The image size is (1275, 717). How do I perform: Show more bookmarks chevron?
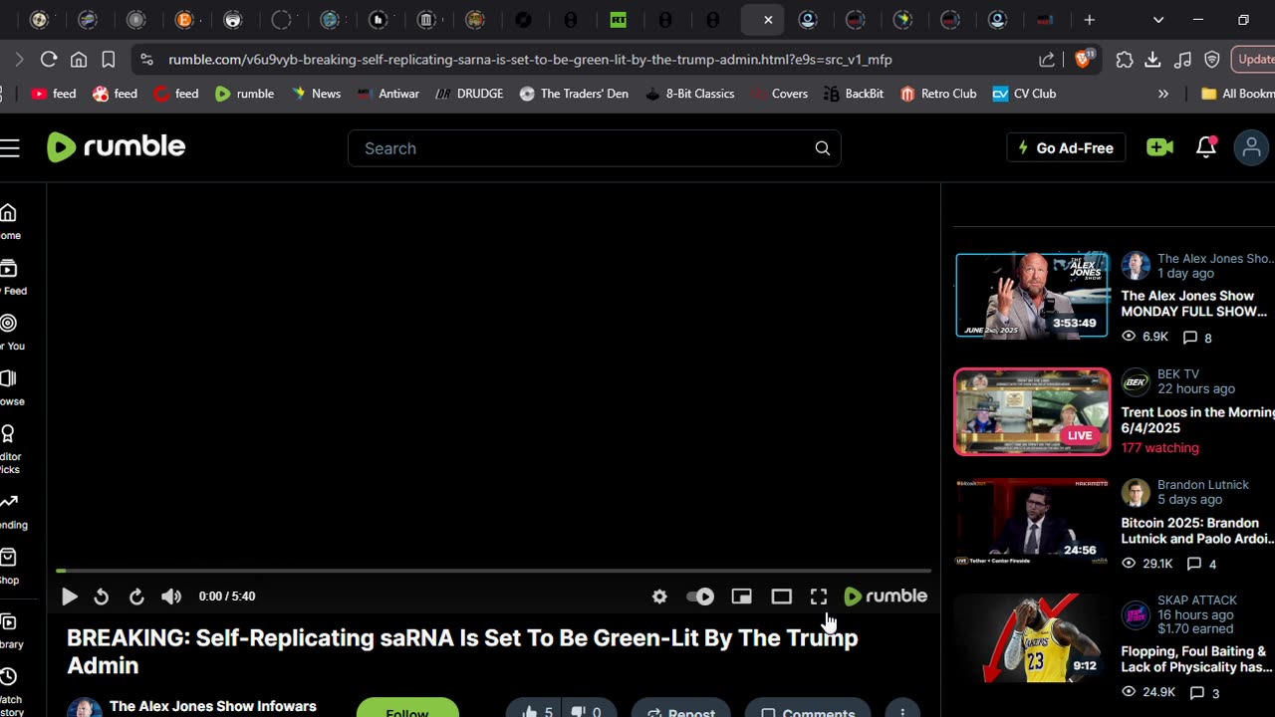pyautogui.click(x=1162, y=94)
